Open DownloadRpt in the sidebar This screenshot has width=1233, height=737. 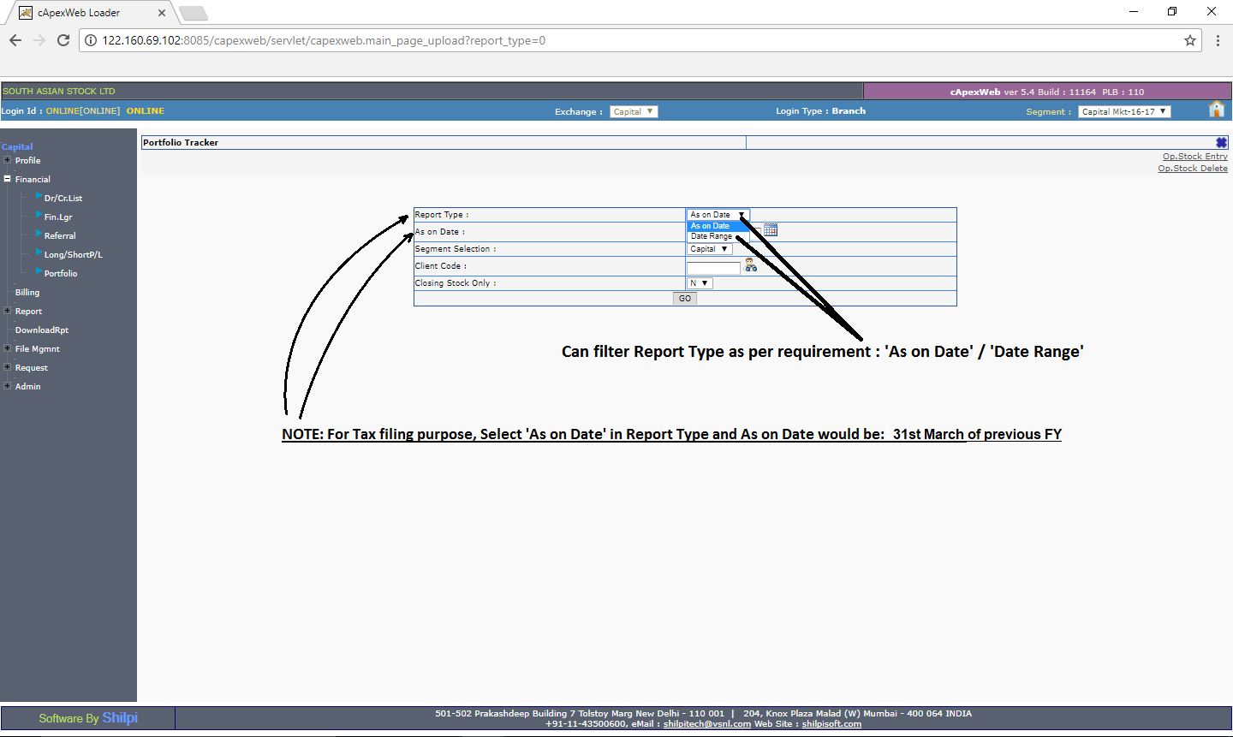[42, 330]
